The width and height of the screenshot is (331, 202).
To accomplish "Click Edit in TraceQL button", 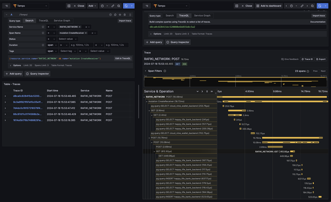I will [x=123, y=58].
